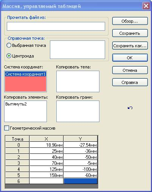Select the Центроида radio button
152x192 pixels.
[x=9, y=56]
